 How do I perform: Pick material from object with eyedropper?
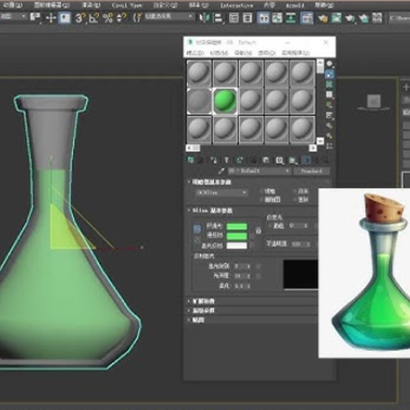pos(221,171)
